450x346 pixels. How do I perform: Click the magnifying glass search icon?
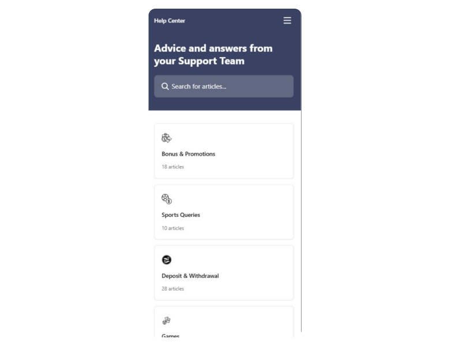point(165,86)
